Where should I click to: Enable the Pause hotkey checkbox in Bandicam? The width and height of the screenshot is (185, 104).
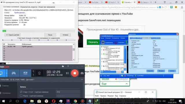coord(21,96)
